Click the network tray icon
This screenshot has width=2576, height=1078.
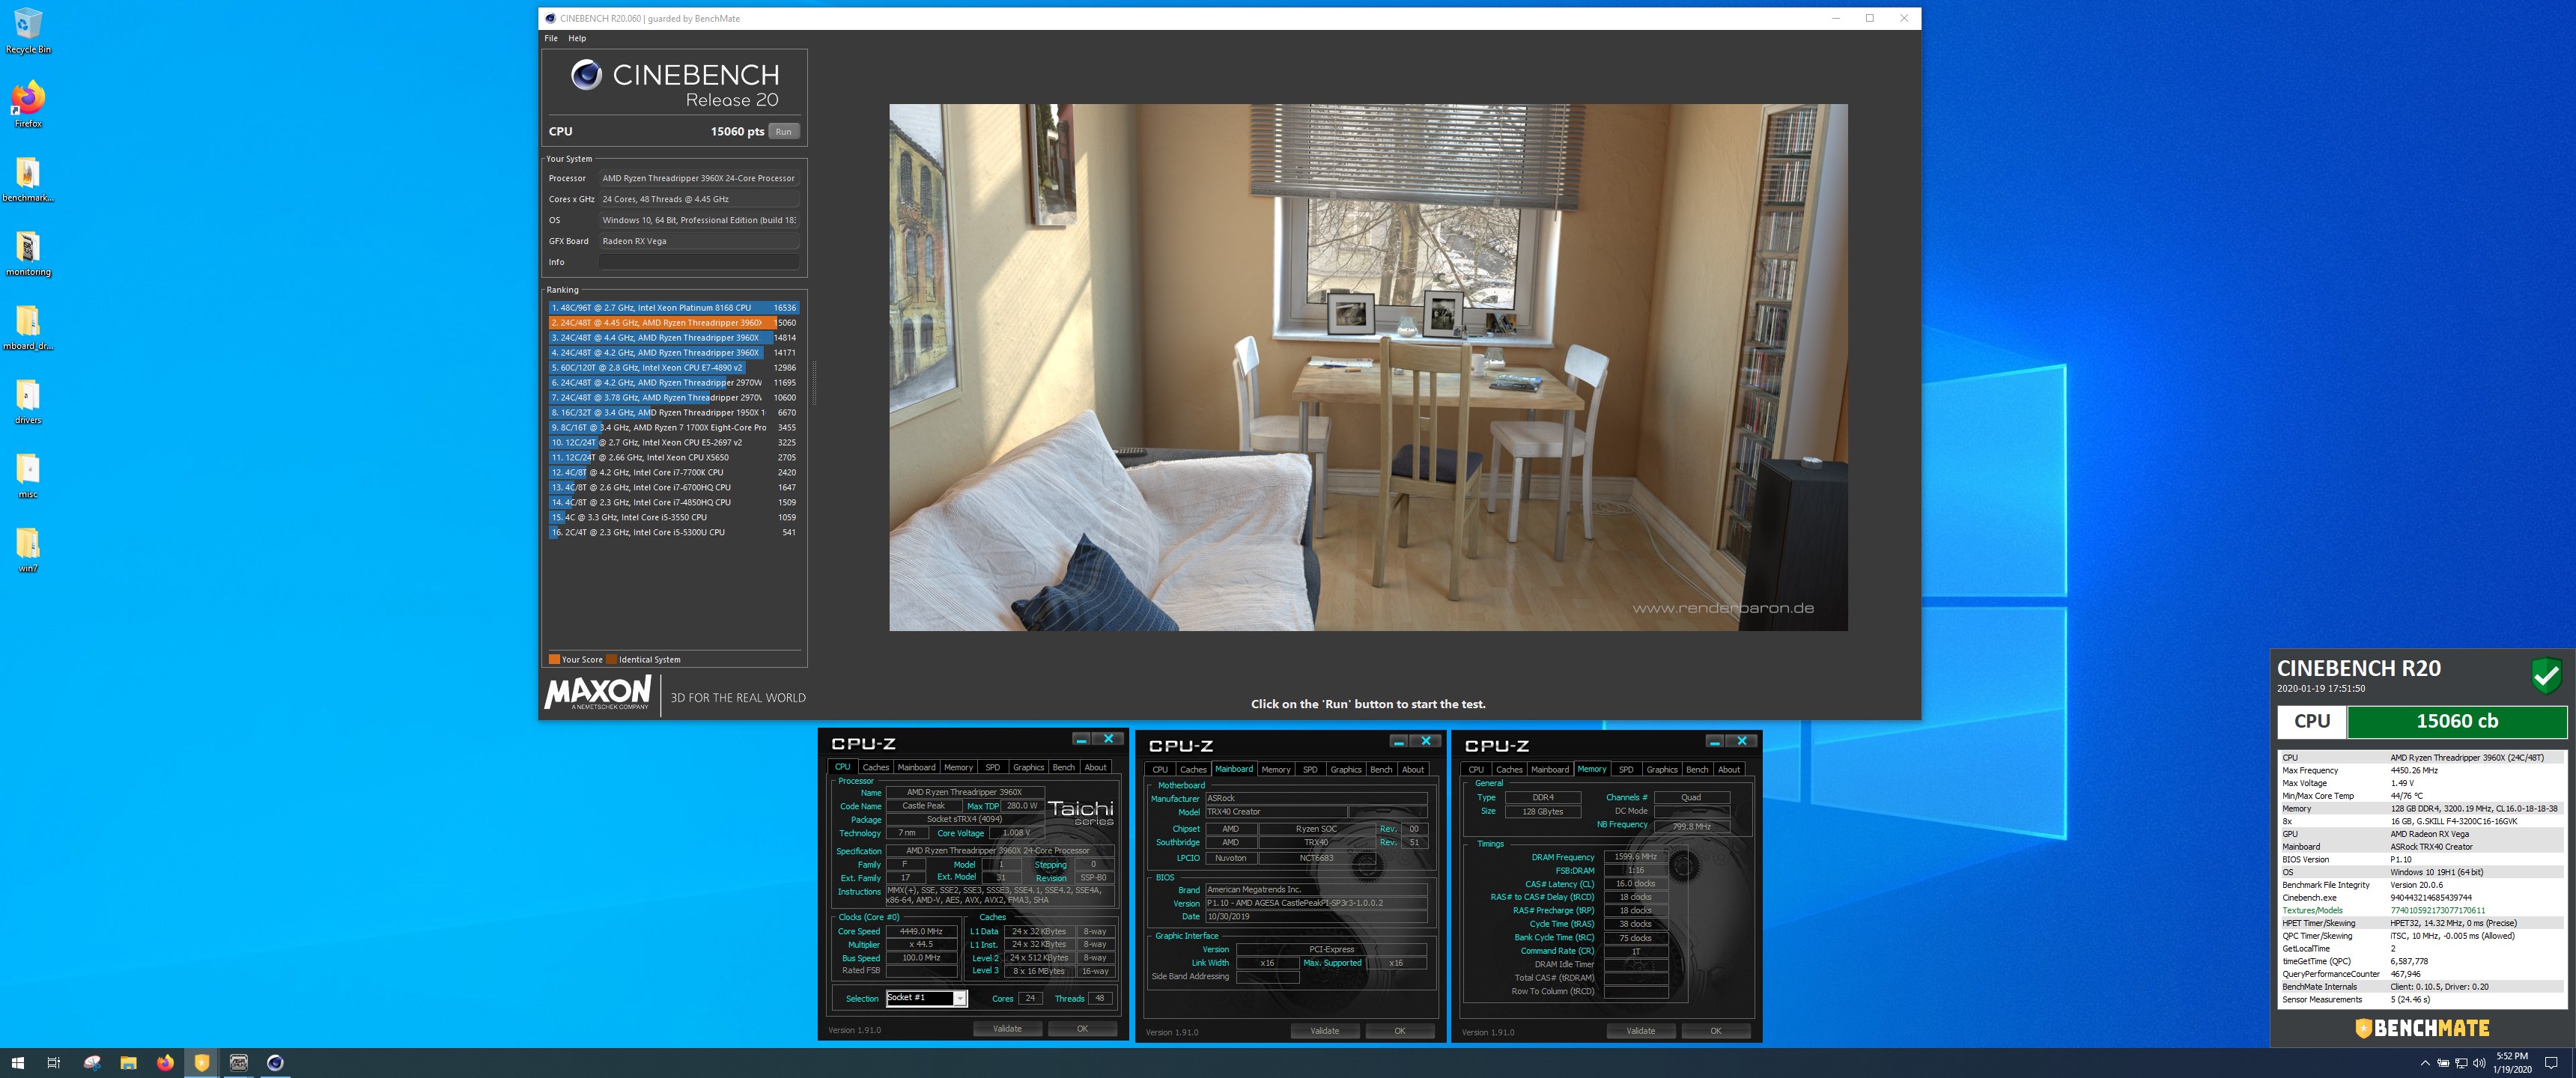tap(2461, 1063)
